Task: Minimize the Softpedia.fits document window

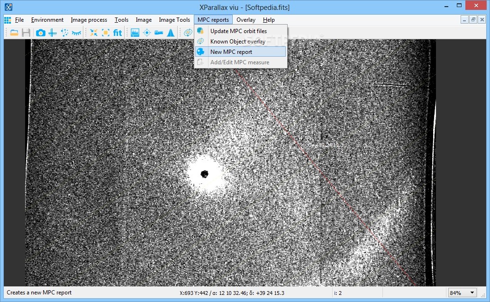Action: point(464,20)
